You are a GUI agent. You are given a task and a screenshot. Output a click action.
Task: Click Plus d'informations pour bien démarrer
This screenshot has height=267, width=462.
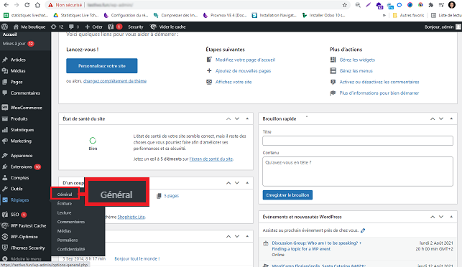tap(379, 93)
